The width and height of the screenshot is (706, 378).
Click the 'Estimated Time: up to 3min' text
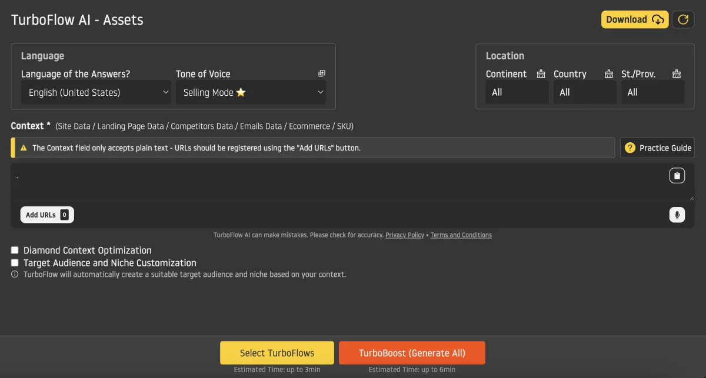[x=277, y=370]
